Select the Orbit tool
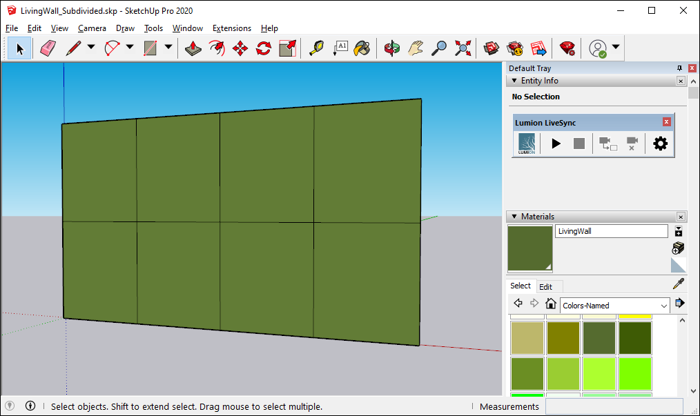This screenshot has width=700, height=416. [x=392, y=48]
